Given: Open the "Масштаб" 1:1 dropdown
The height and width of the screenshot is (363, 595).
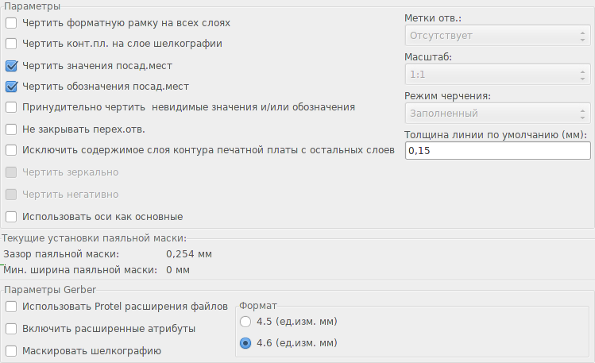Looking at the screenshot, I should coord(497,75).
